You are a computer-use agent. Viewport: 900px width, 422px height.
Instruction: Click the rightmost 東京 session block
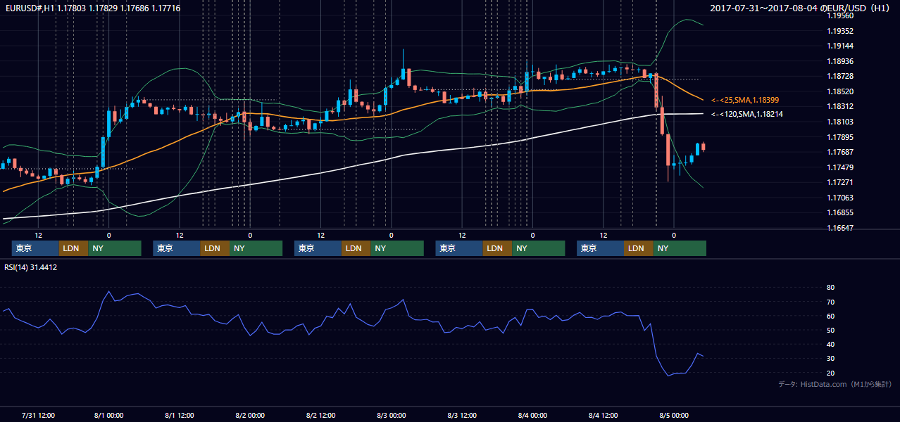[x=600, y=248]
